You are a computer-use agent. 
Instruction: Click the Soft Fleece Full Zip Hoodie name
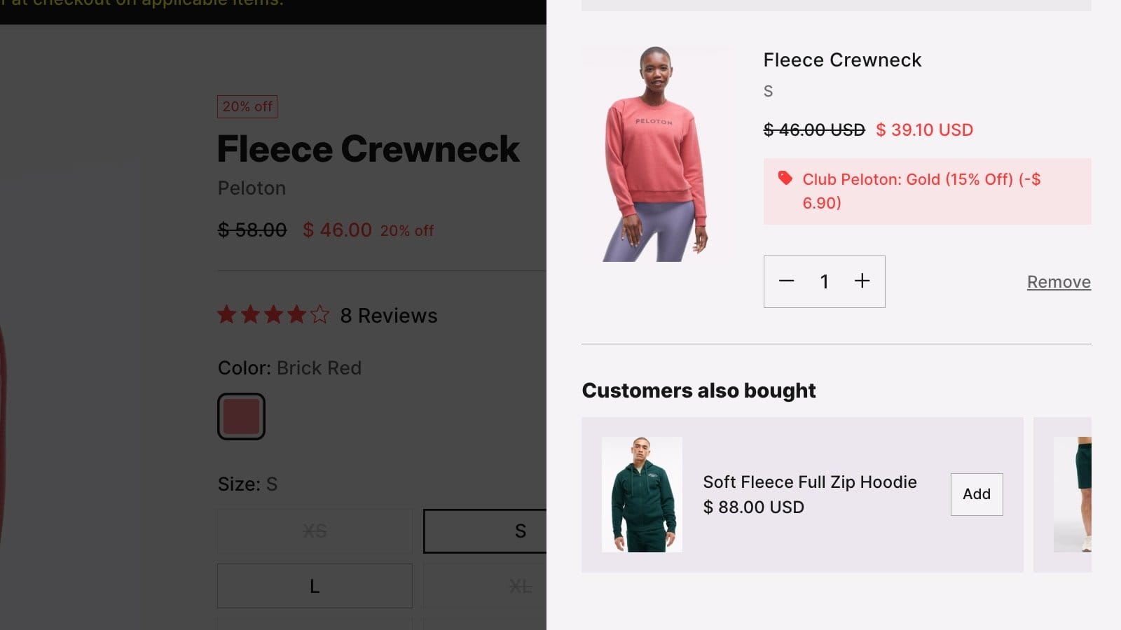[809, 482]
